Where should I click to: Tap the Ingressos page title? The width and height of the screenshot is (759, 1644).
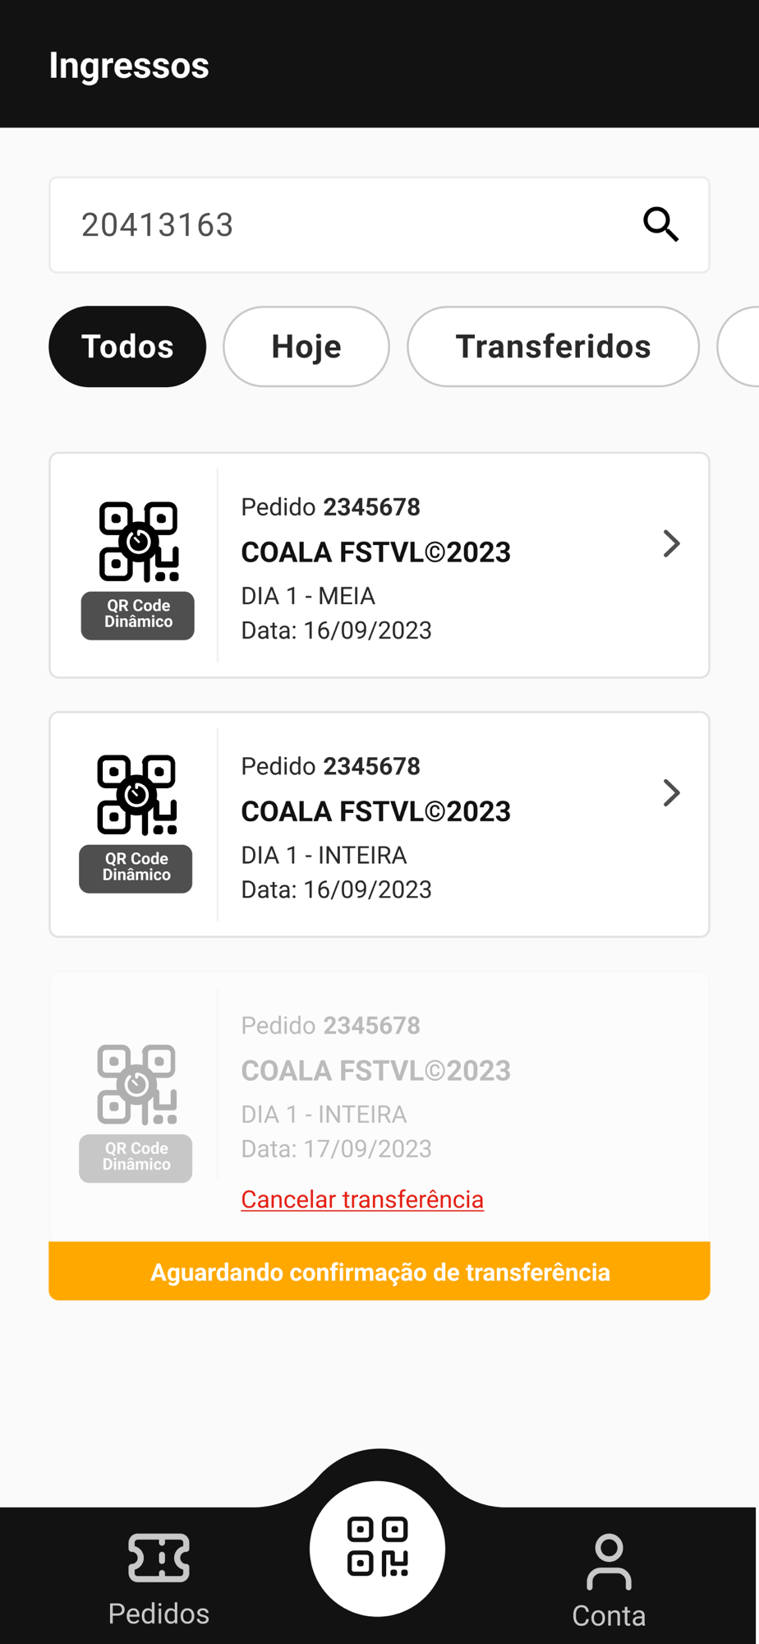click(129, 65)
